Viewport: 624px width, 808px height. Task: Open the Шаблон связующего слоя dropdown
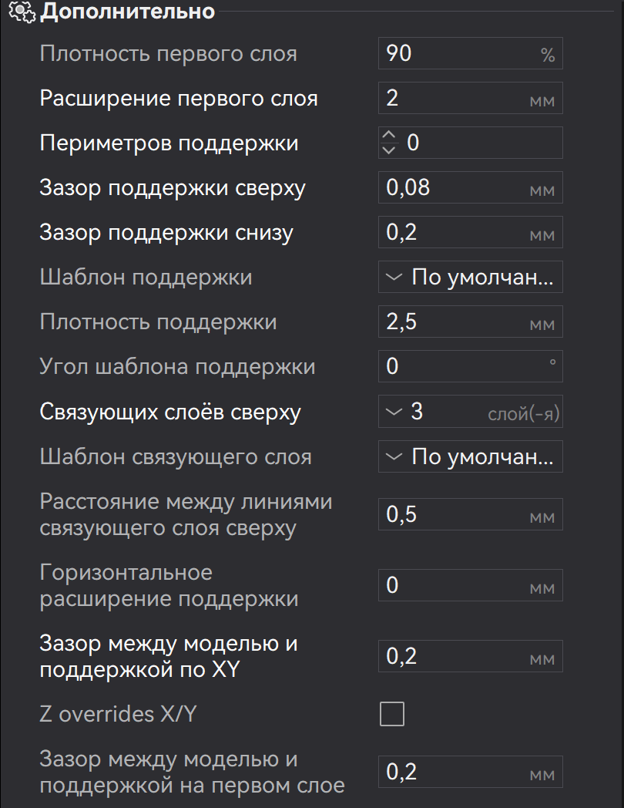(470, 456)
